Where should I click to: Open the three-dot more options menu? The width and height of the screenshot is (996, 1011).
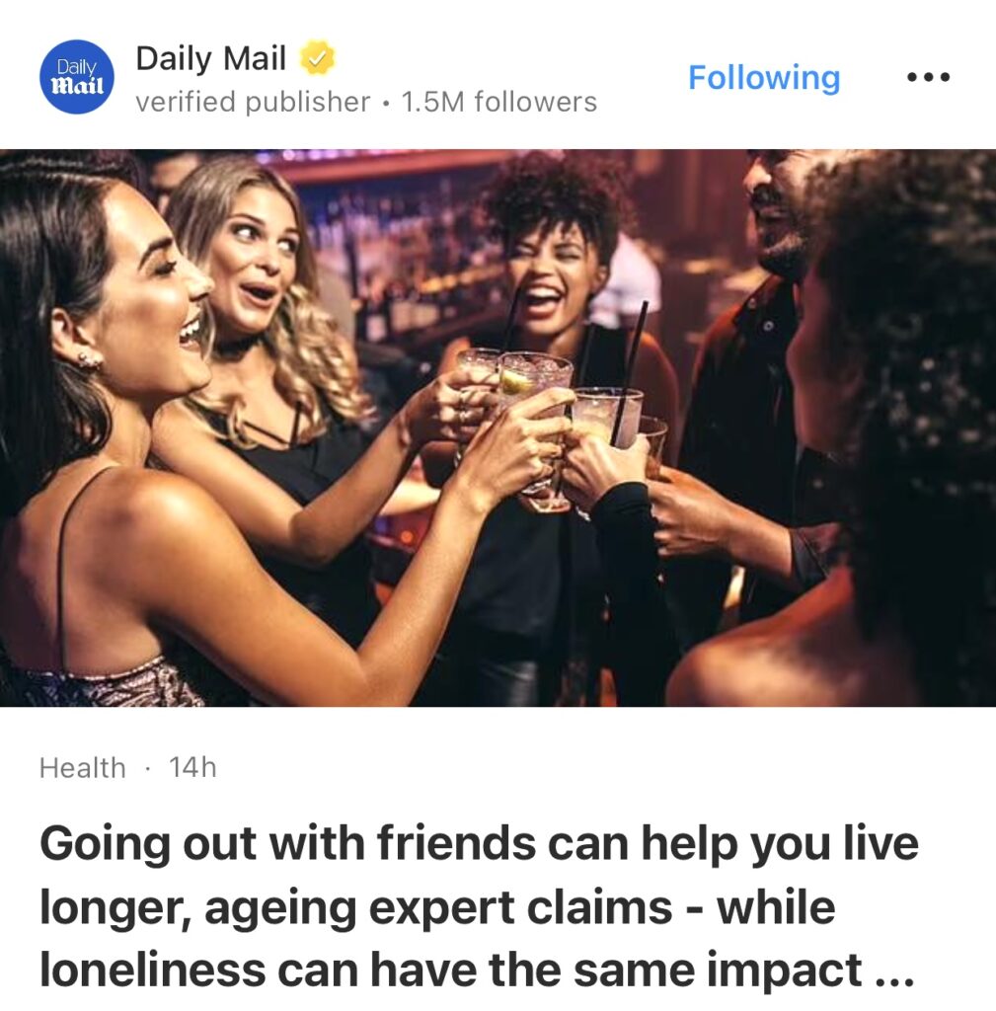tap(928, 77)
